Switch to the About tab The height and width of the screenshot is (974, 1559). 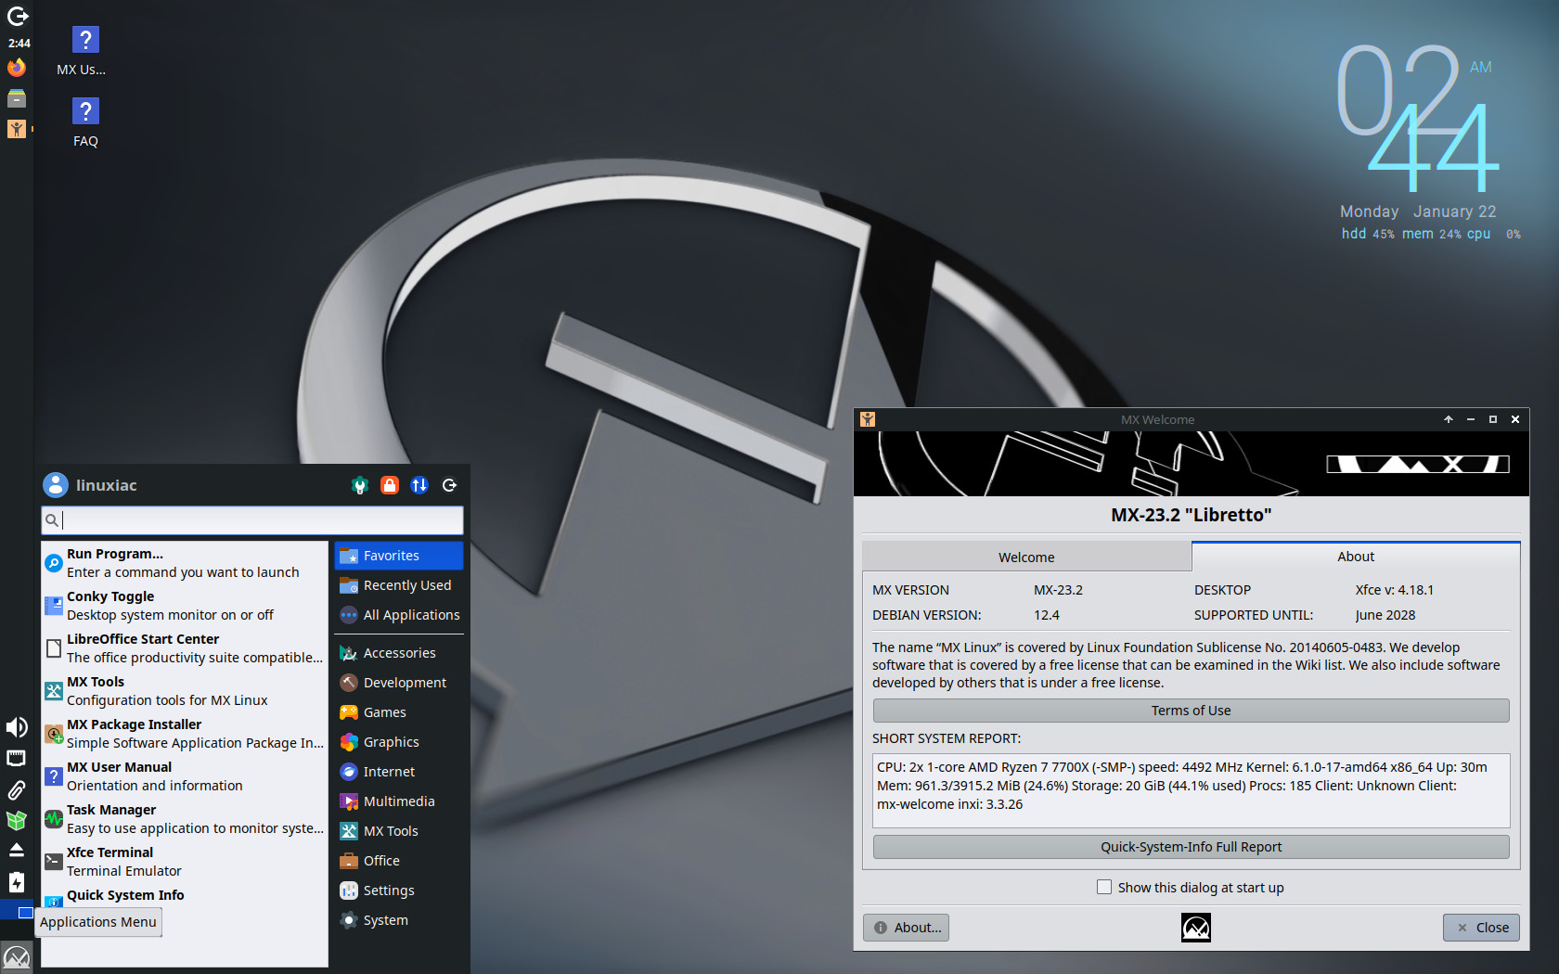(x=1356, y=557)
